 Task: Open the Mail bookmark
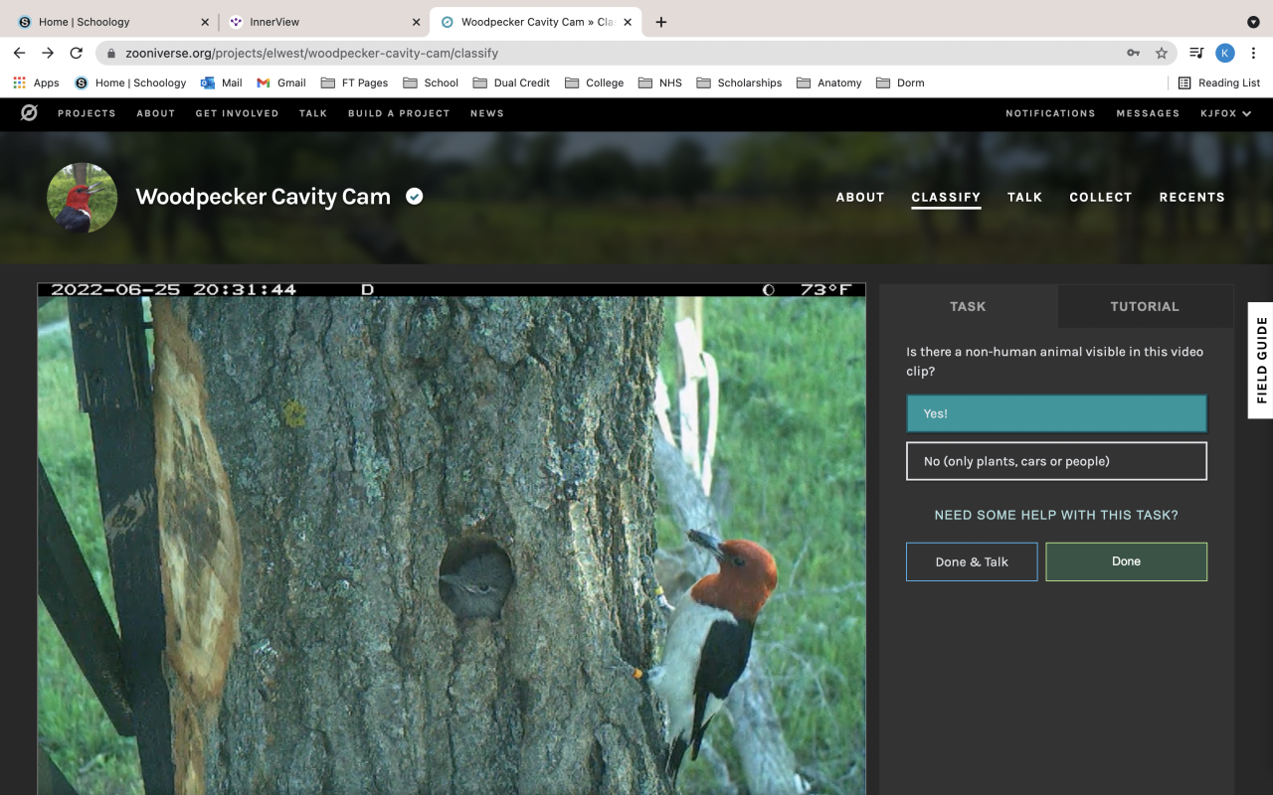(222, 82)
